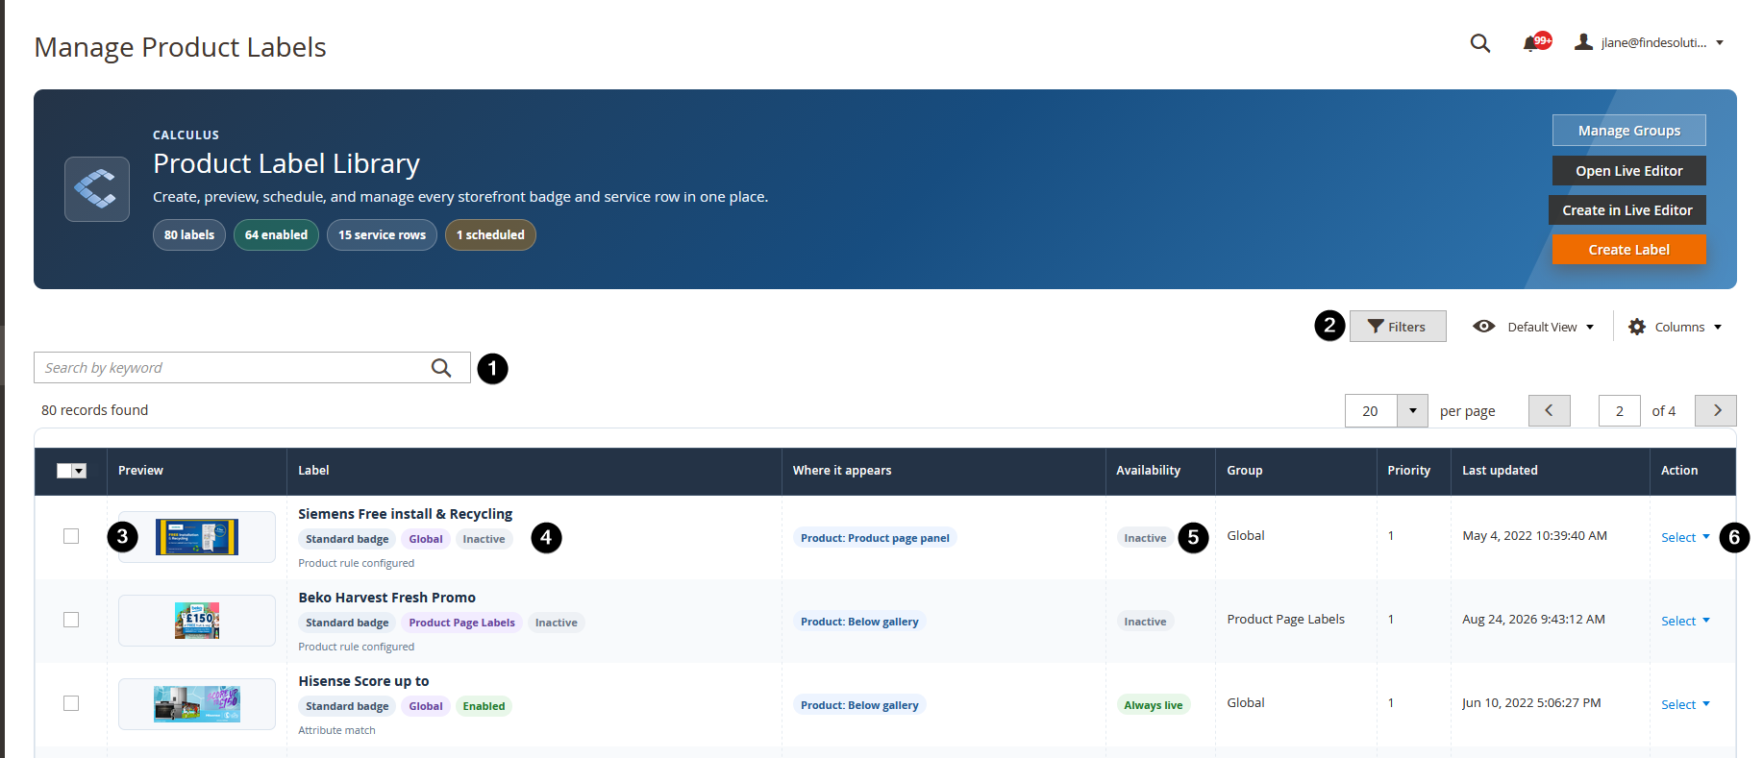Tick checkbox for Hisense Score up to row
The width and height of the screenshot is (1763, 758).
click(71, 703)
